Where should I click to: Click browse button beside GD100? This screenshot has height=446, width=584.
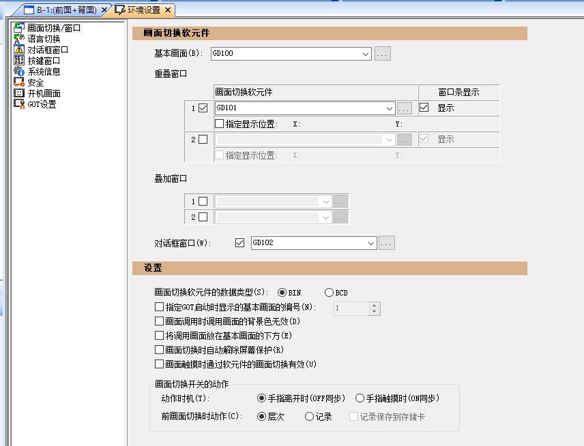(x=383, y=53)
